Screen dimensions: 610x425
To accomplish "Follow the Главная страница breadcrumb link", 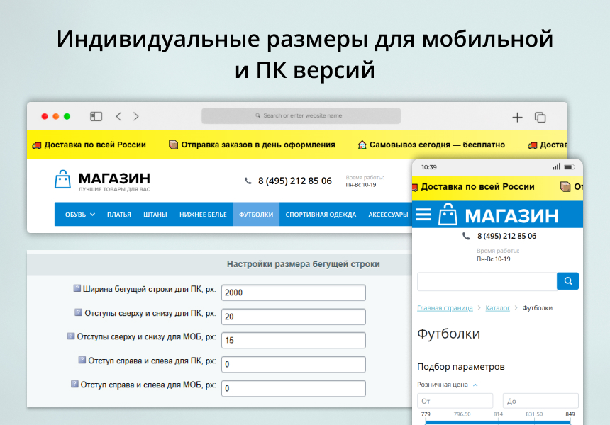I will [445, 308].
